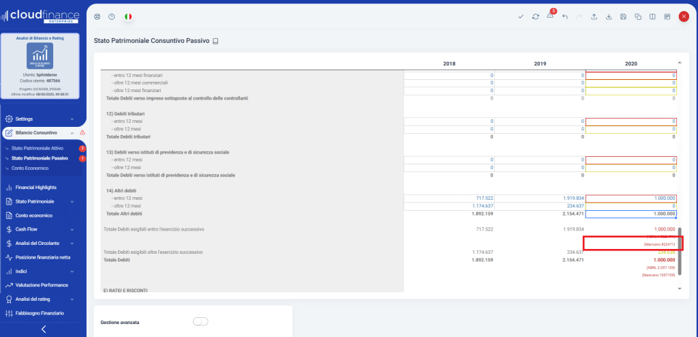Click the split columns view icon
The width and height of the screenshot is (698, 337).
click(652, 16)
